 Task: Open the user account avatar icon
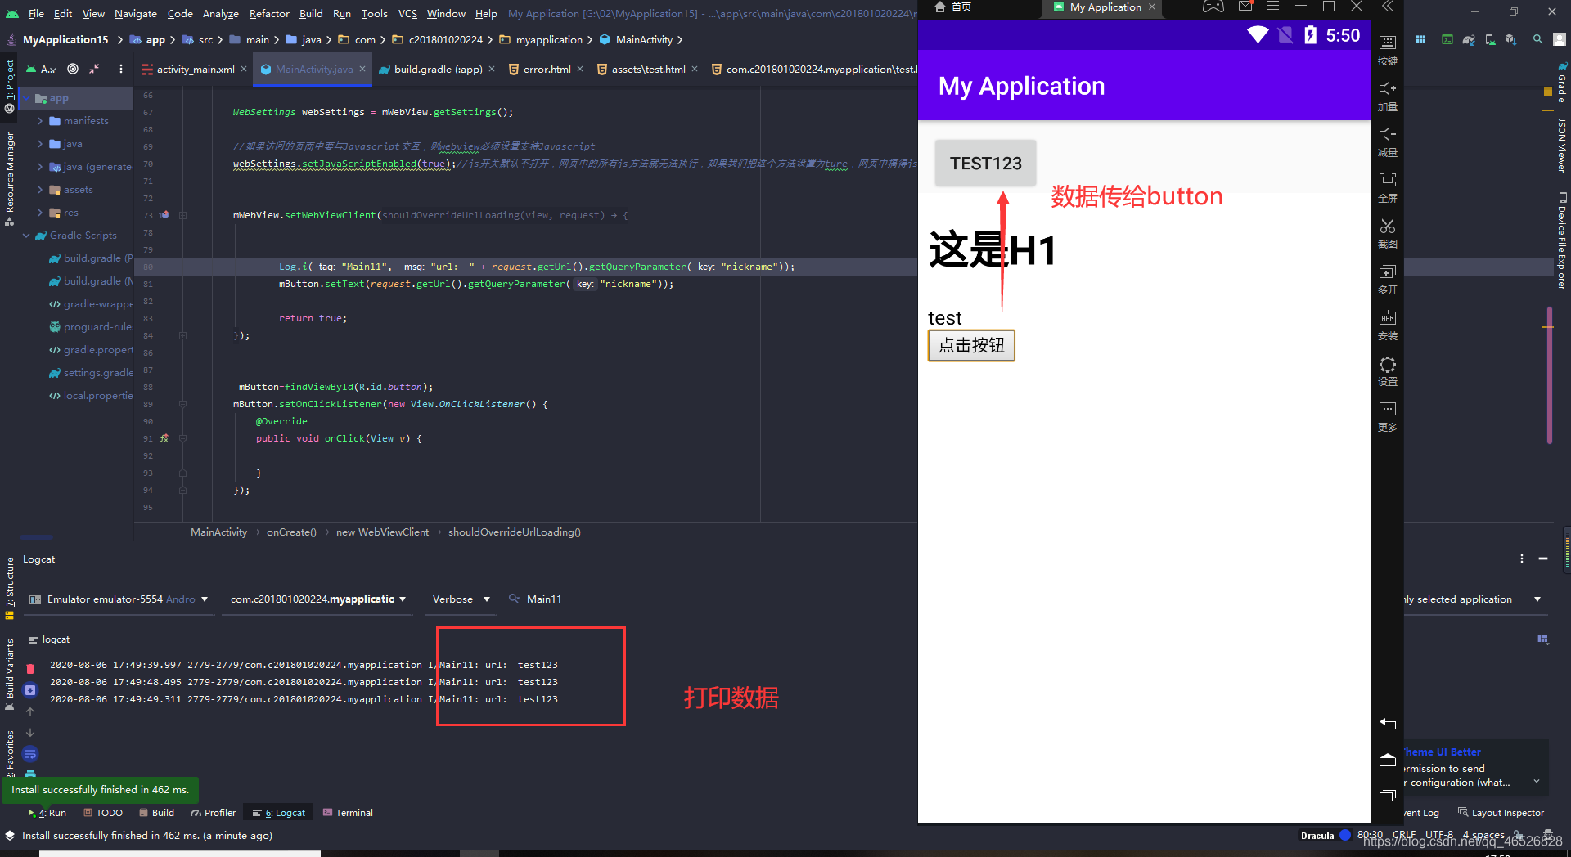pyautogui.click(x=1560, y=39)
